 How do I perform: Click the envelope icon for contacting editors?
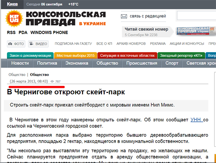pos(124,16)
